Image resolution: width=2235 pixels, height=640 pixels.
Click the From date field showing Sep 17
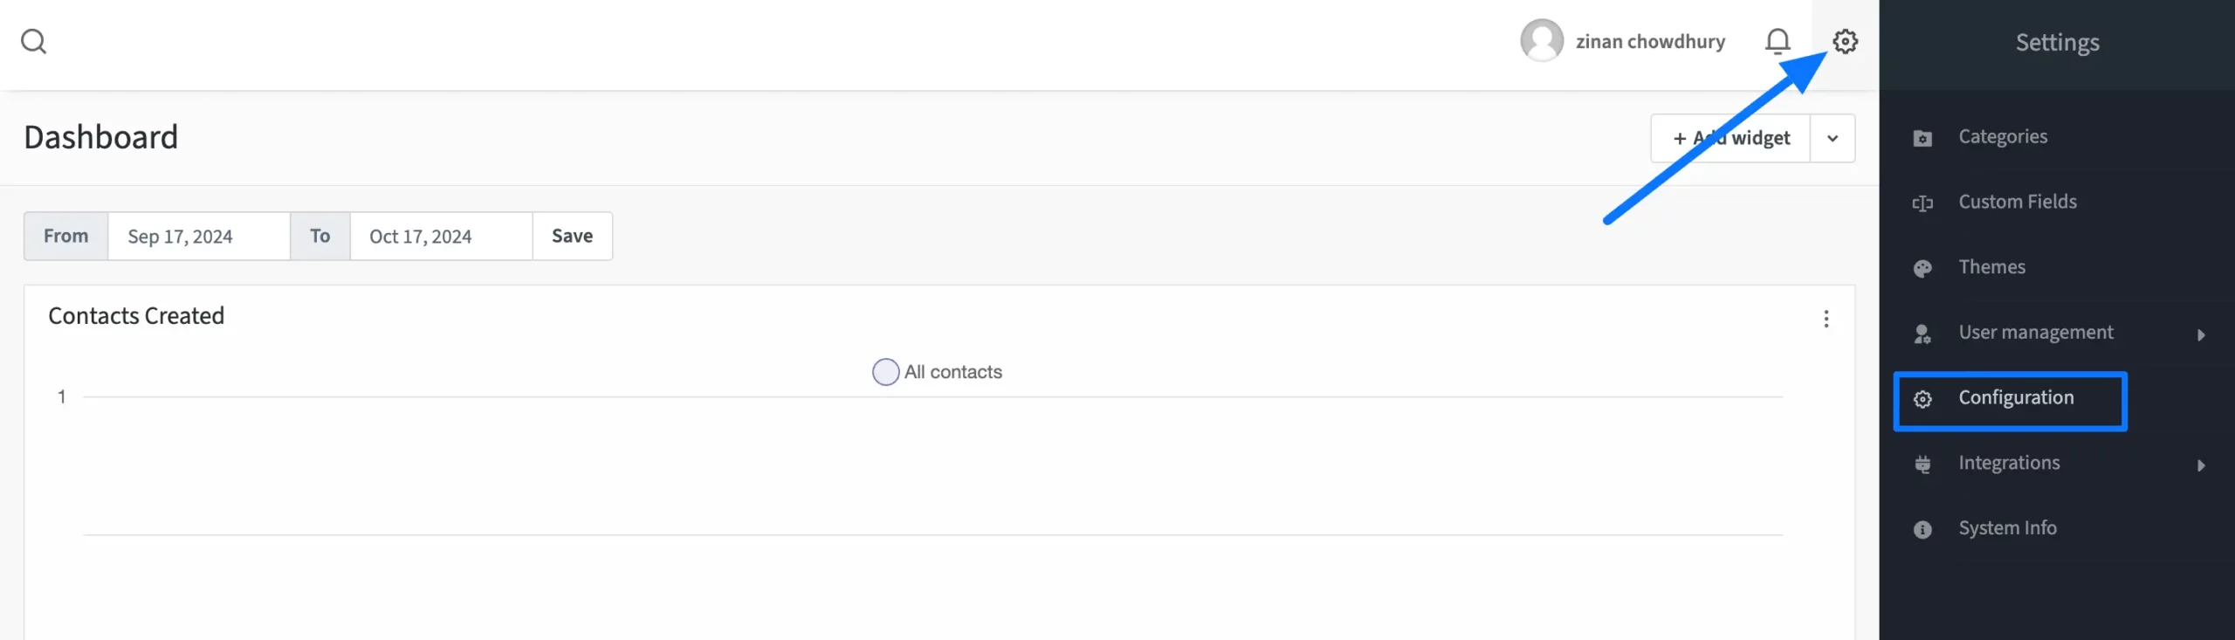coord(199,235)
